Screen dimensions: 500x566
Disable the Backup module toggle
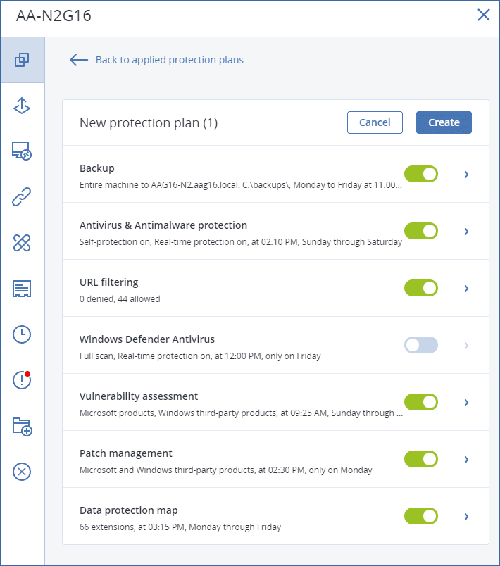(x=420, y=174)
